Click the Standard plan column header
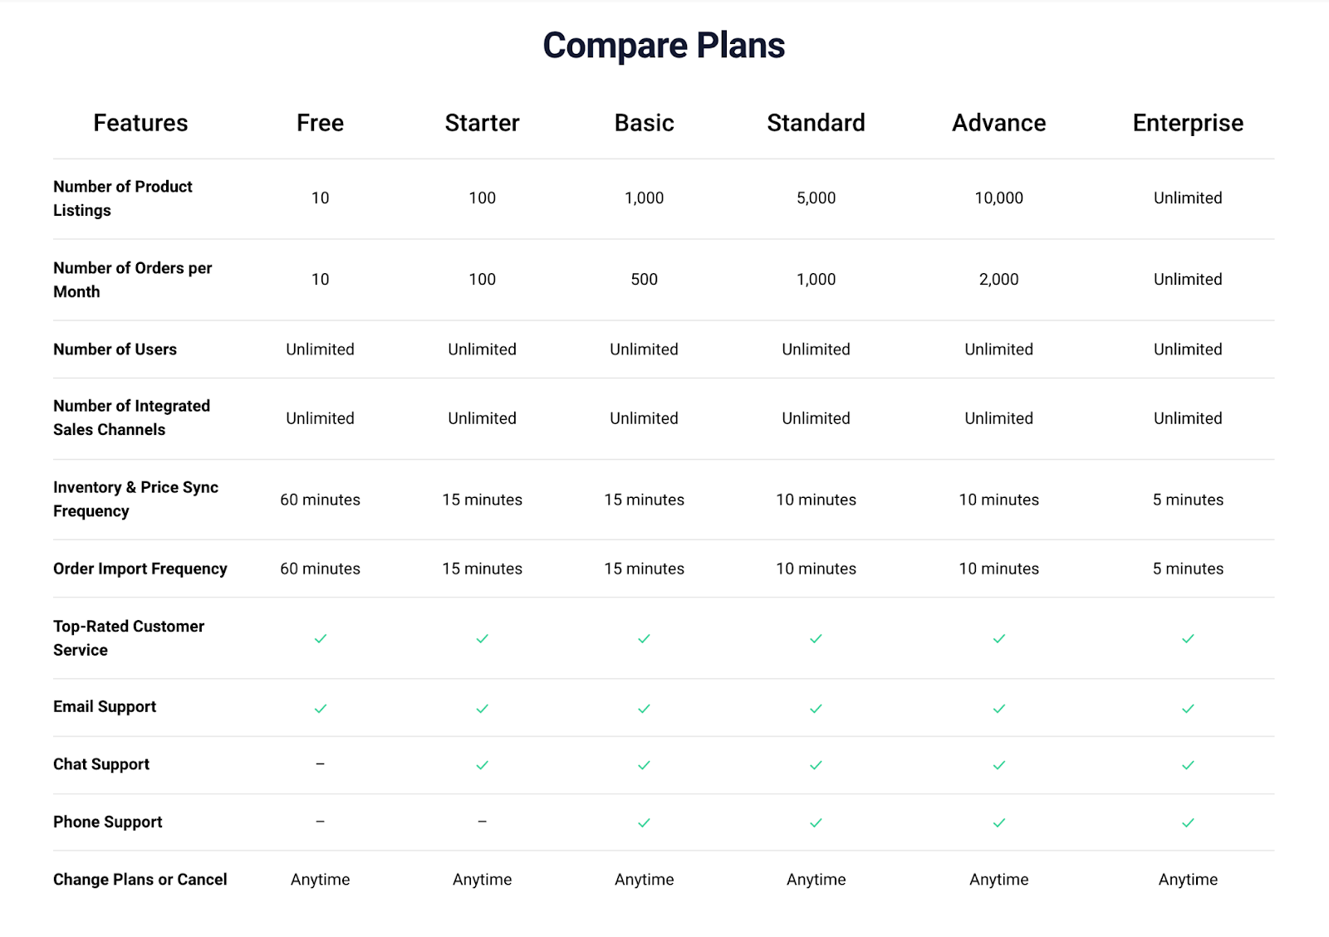The width and height of the screenshot is (1329, 937). click(816, 123)
